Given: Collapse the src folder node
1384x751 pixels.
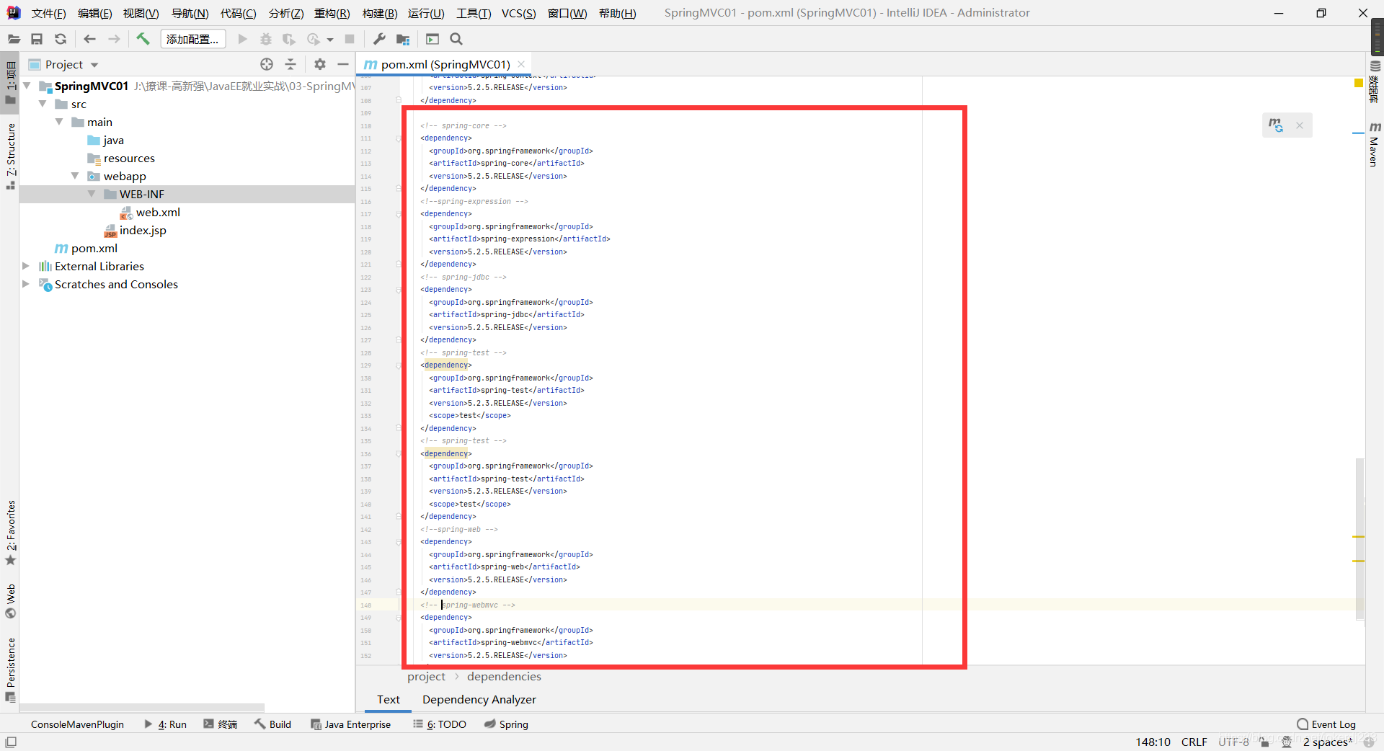Looking at the screenshot, I should tap(43, 104).
